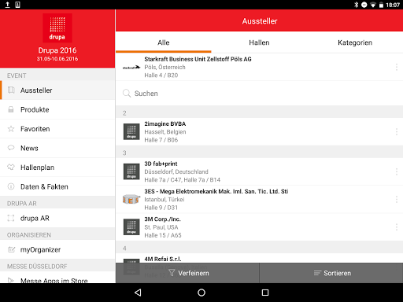Open overflow menu for 3M Corp./Inc.
This screenshot has width=403, height=302.
click(x=397, y=227)
